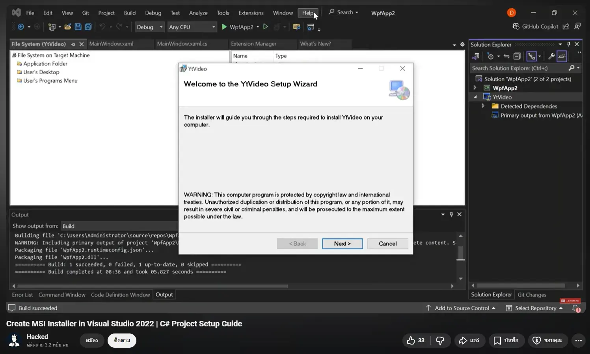590x354 pixels.
Task: Click the green Start debugging arrow
Action: point(224,27)
